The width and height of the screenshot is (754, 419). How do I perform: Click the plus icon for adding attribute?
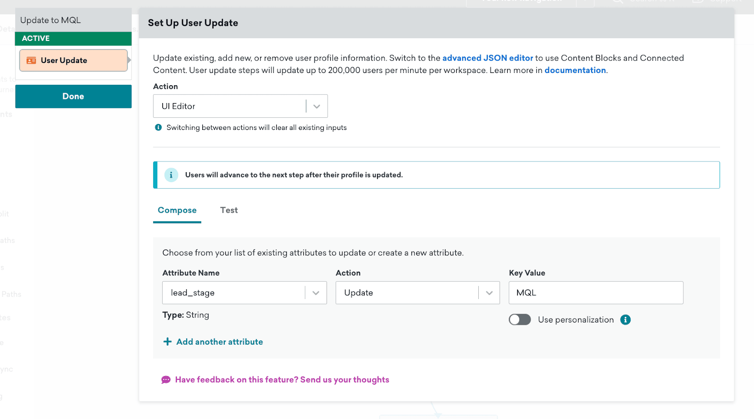(167, 342)
